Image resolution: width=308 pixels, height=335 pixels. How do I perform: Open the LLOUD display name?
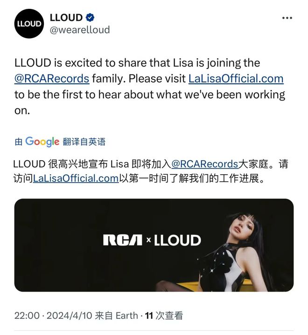(66, 18)
